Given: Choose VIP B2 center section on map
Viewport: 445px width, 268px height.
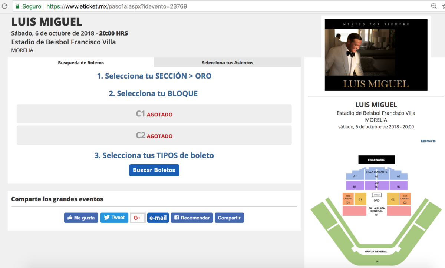Looking at the screenshot, I should pyautogui.click(x=377, y=186).
